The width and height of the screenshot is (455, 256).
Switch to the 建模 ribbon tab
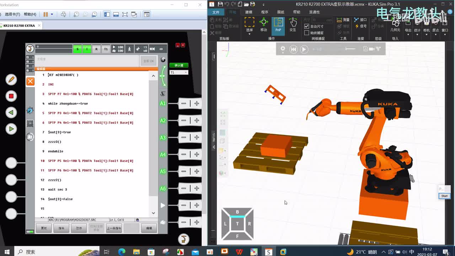pos(248,12)
